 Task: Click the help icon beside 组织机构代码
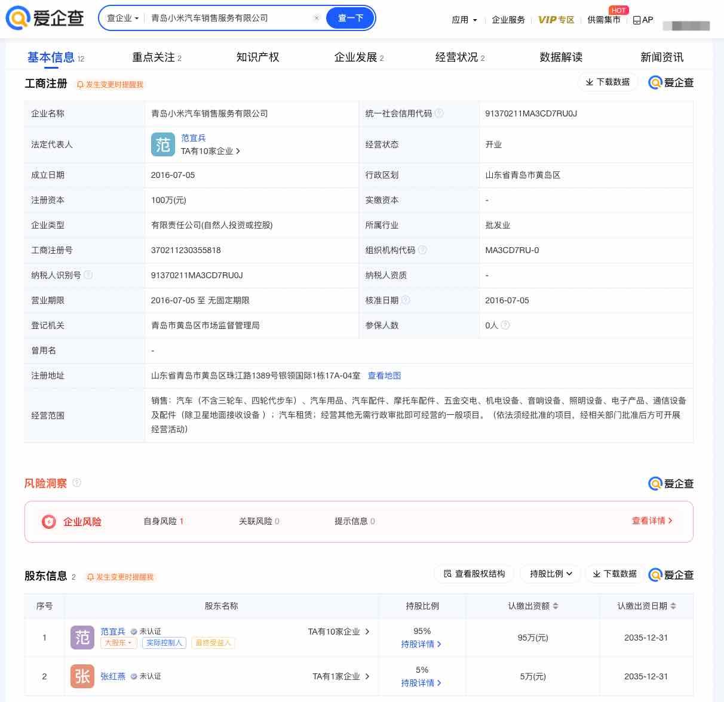(x=422, y=250)
